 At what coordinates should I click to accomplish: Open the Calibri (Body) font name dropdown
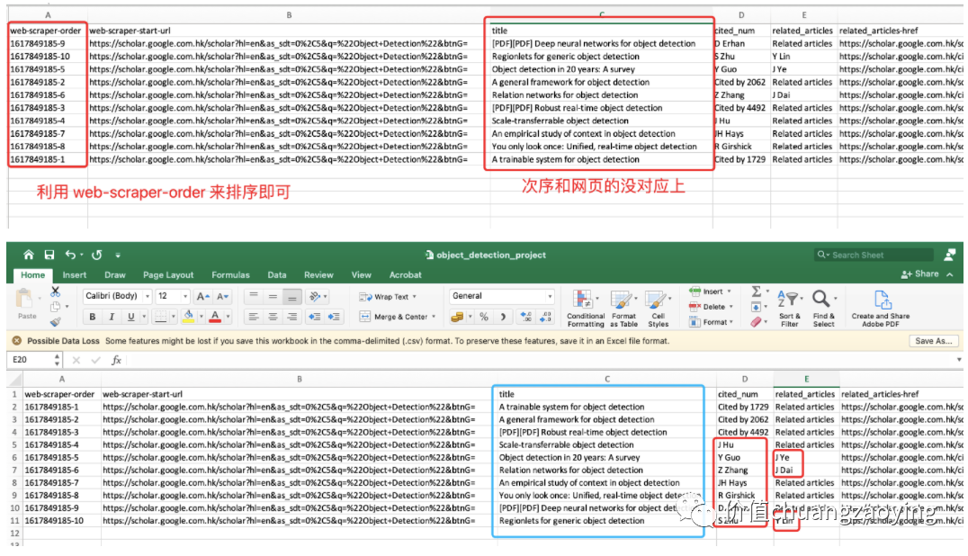[x=148, y=296]
